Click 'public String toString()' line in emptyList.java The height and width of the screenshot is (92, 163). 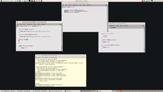pyautogui.click(x=26, y=46)
